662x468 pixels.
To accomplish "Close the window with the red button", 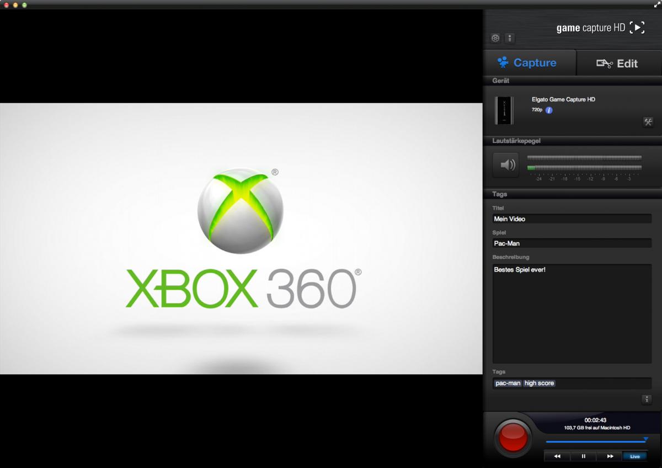I will [x=7, y=5].
